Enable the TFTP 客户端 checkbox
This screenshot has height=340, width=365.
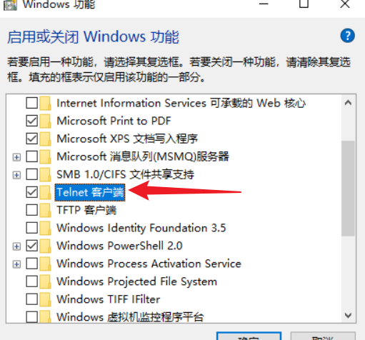click(32, 210)
